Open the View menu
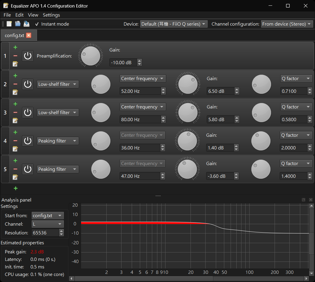The height and width of the screenshot is (282, 315). 33,15
